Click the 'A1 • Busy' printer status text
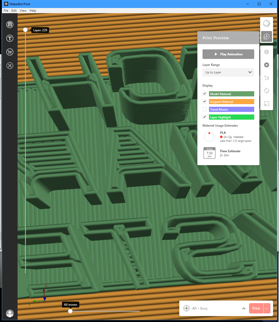Viewport: 279px width, 322px height. 200,308
